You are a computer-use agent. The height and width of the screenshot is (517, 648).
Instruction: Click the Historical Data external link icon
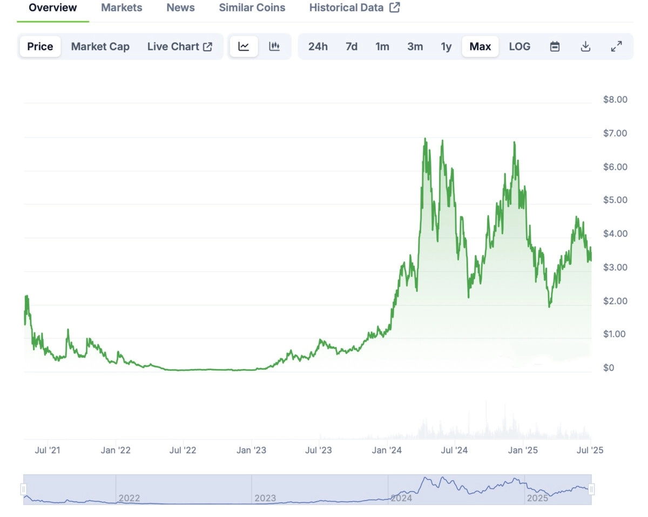coord(395,8)
